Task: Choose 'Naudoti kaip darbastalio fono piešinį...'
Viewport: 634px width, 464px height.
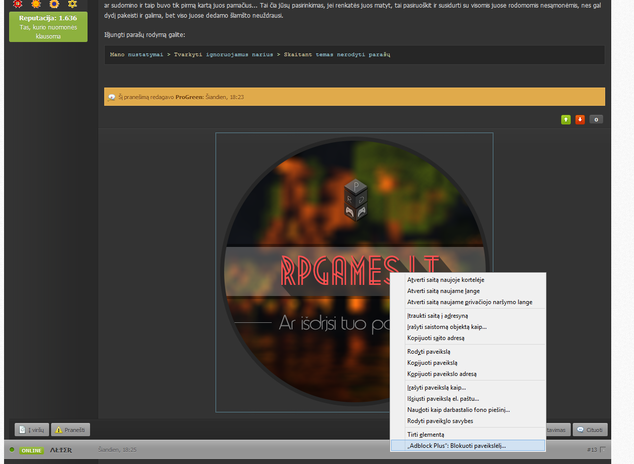Action: coord(468,409)
